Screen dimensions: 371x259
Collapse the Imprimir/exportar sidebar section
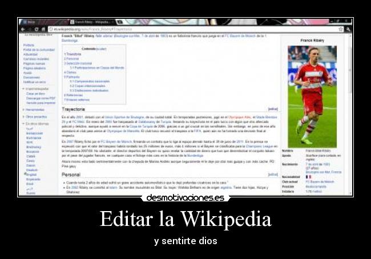(36, 88)
